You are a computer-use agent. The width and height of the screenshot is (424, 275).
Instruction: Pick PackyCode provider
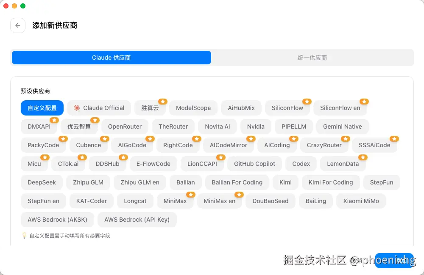pyautogui.click(x=43, y=145)
